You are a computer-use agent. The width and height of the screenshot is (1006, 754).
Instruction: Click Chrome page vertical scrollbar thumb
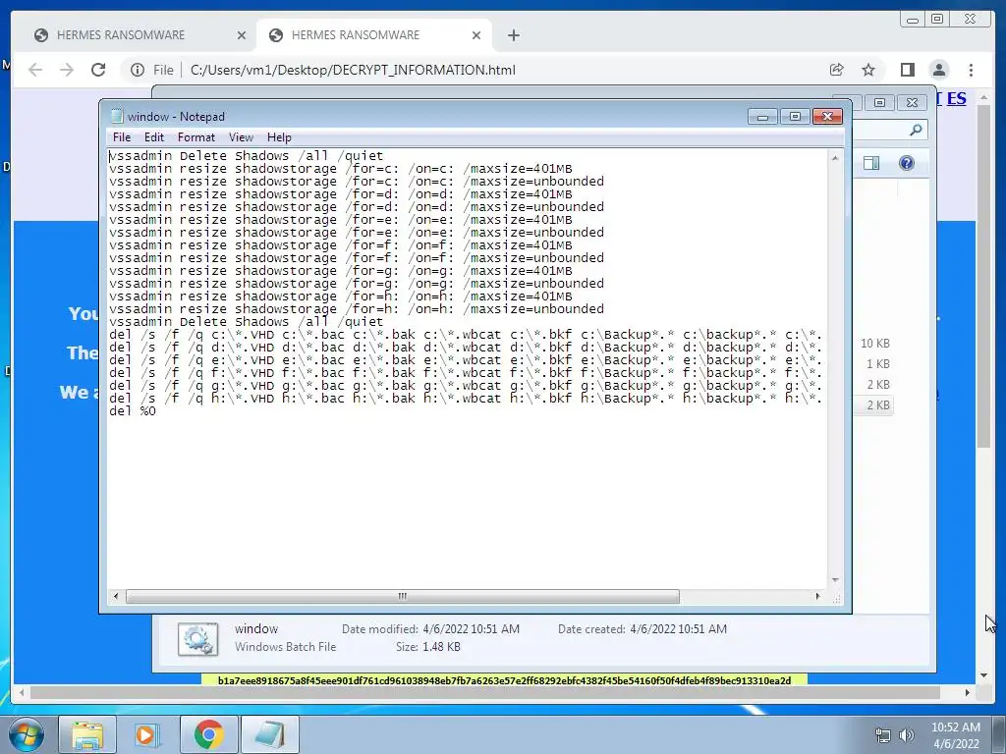pos(983,276)
